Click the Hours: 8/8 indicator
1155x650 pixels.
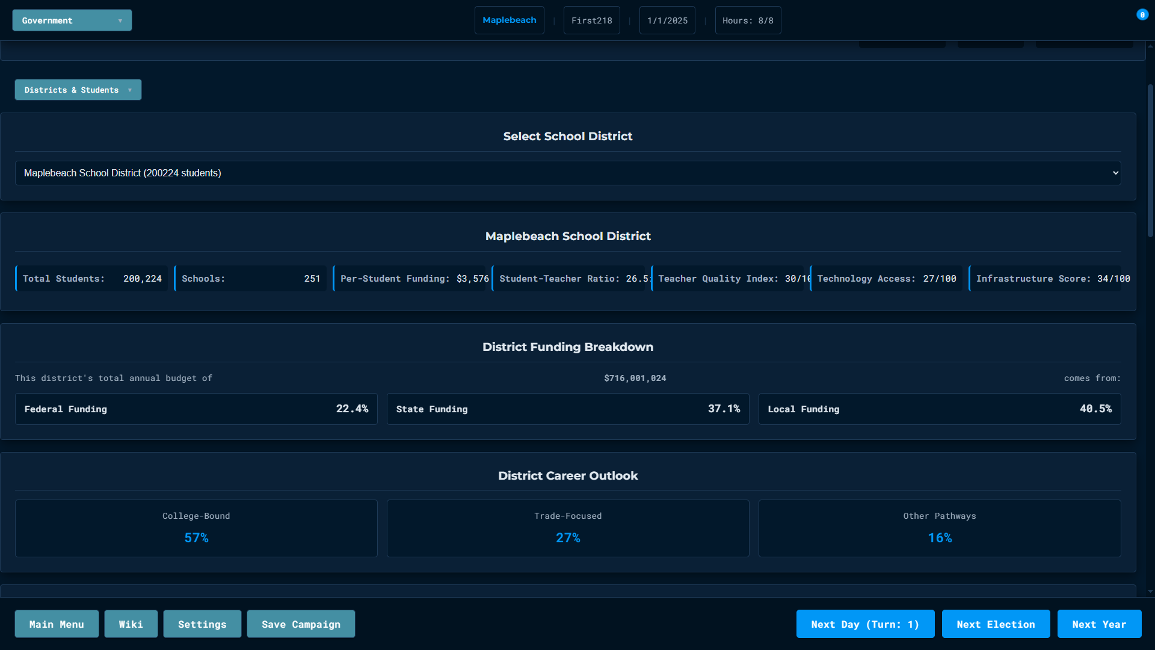click(748, 20)
